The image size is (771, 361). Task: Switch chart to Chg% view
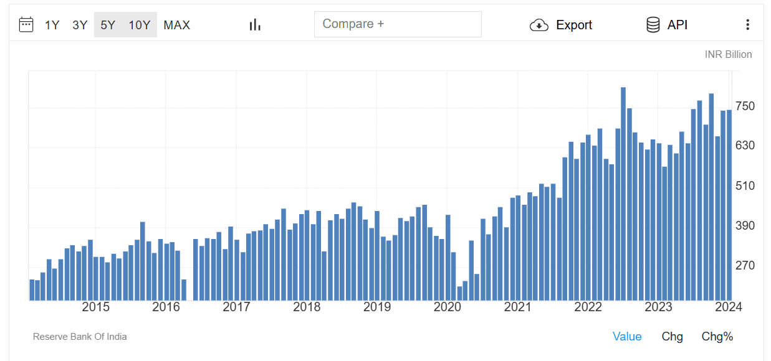point(717,337)
